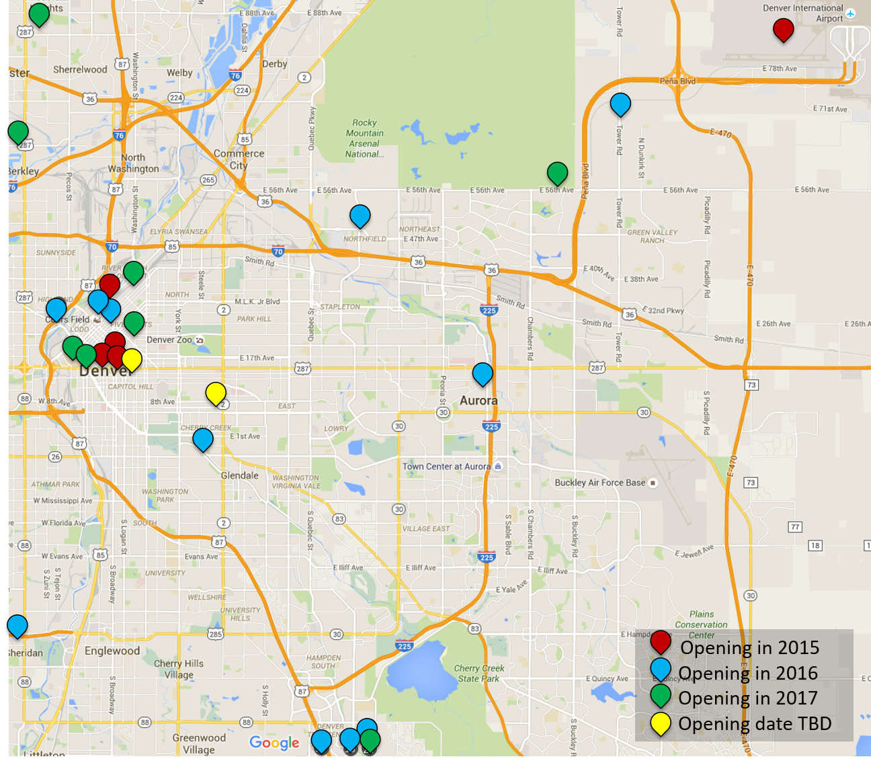Click the yellow pin near 8th Ave

click(216, 392)
